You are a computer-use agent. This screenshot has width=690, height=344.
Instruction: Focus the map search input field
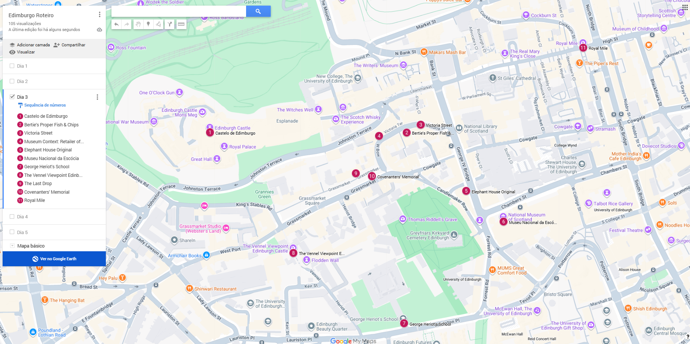coord(179,11)
